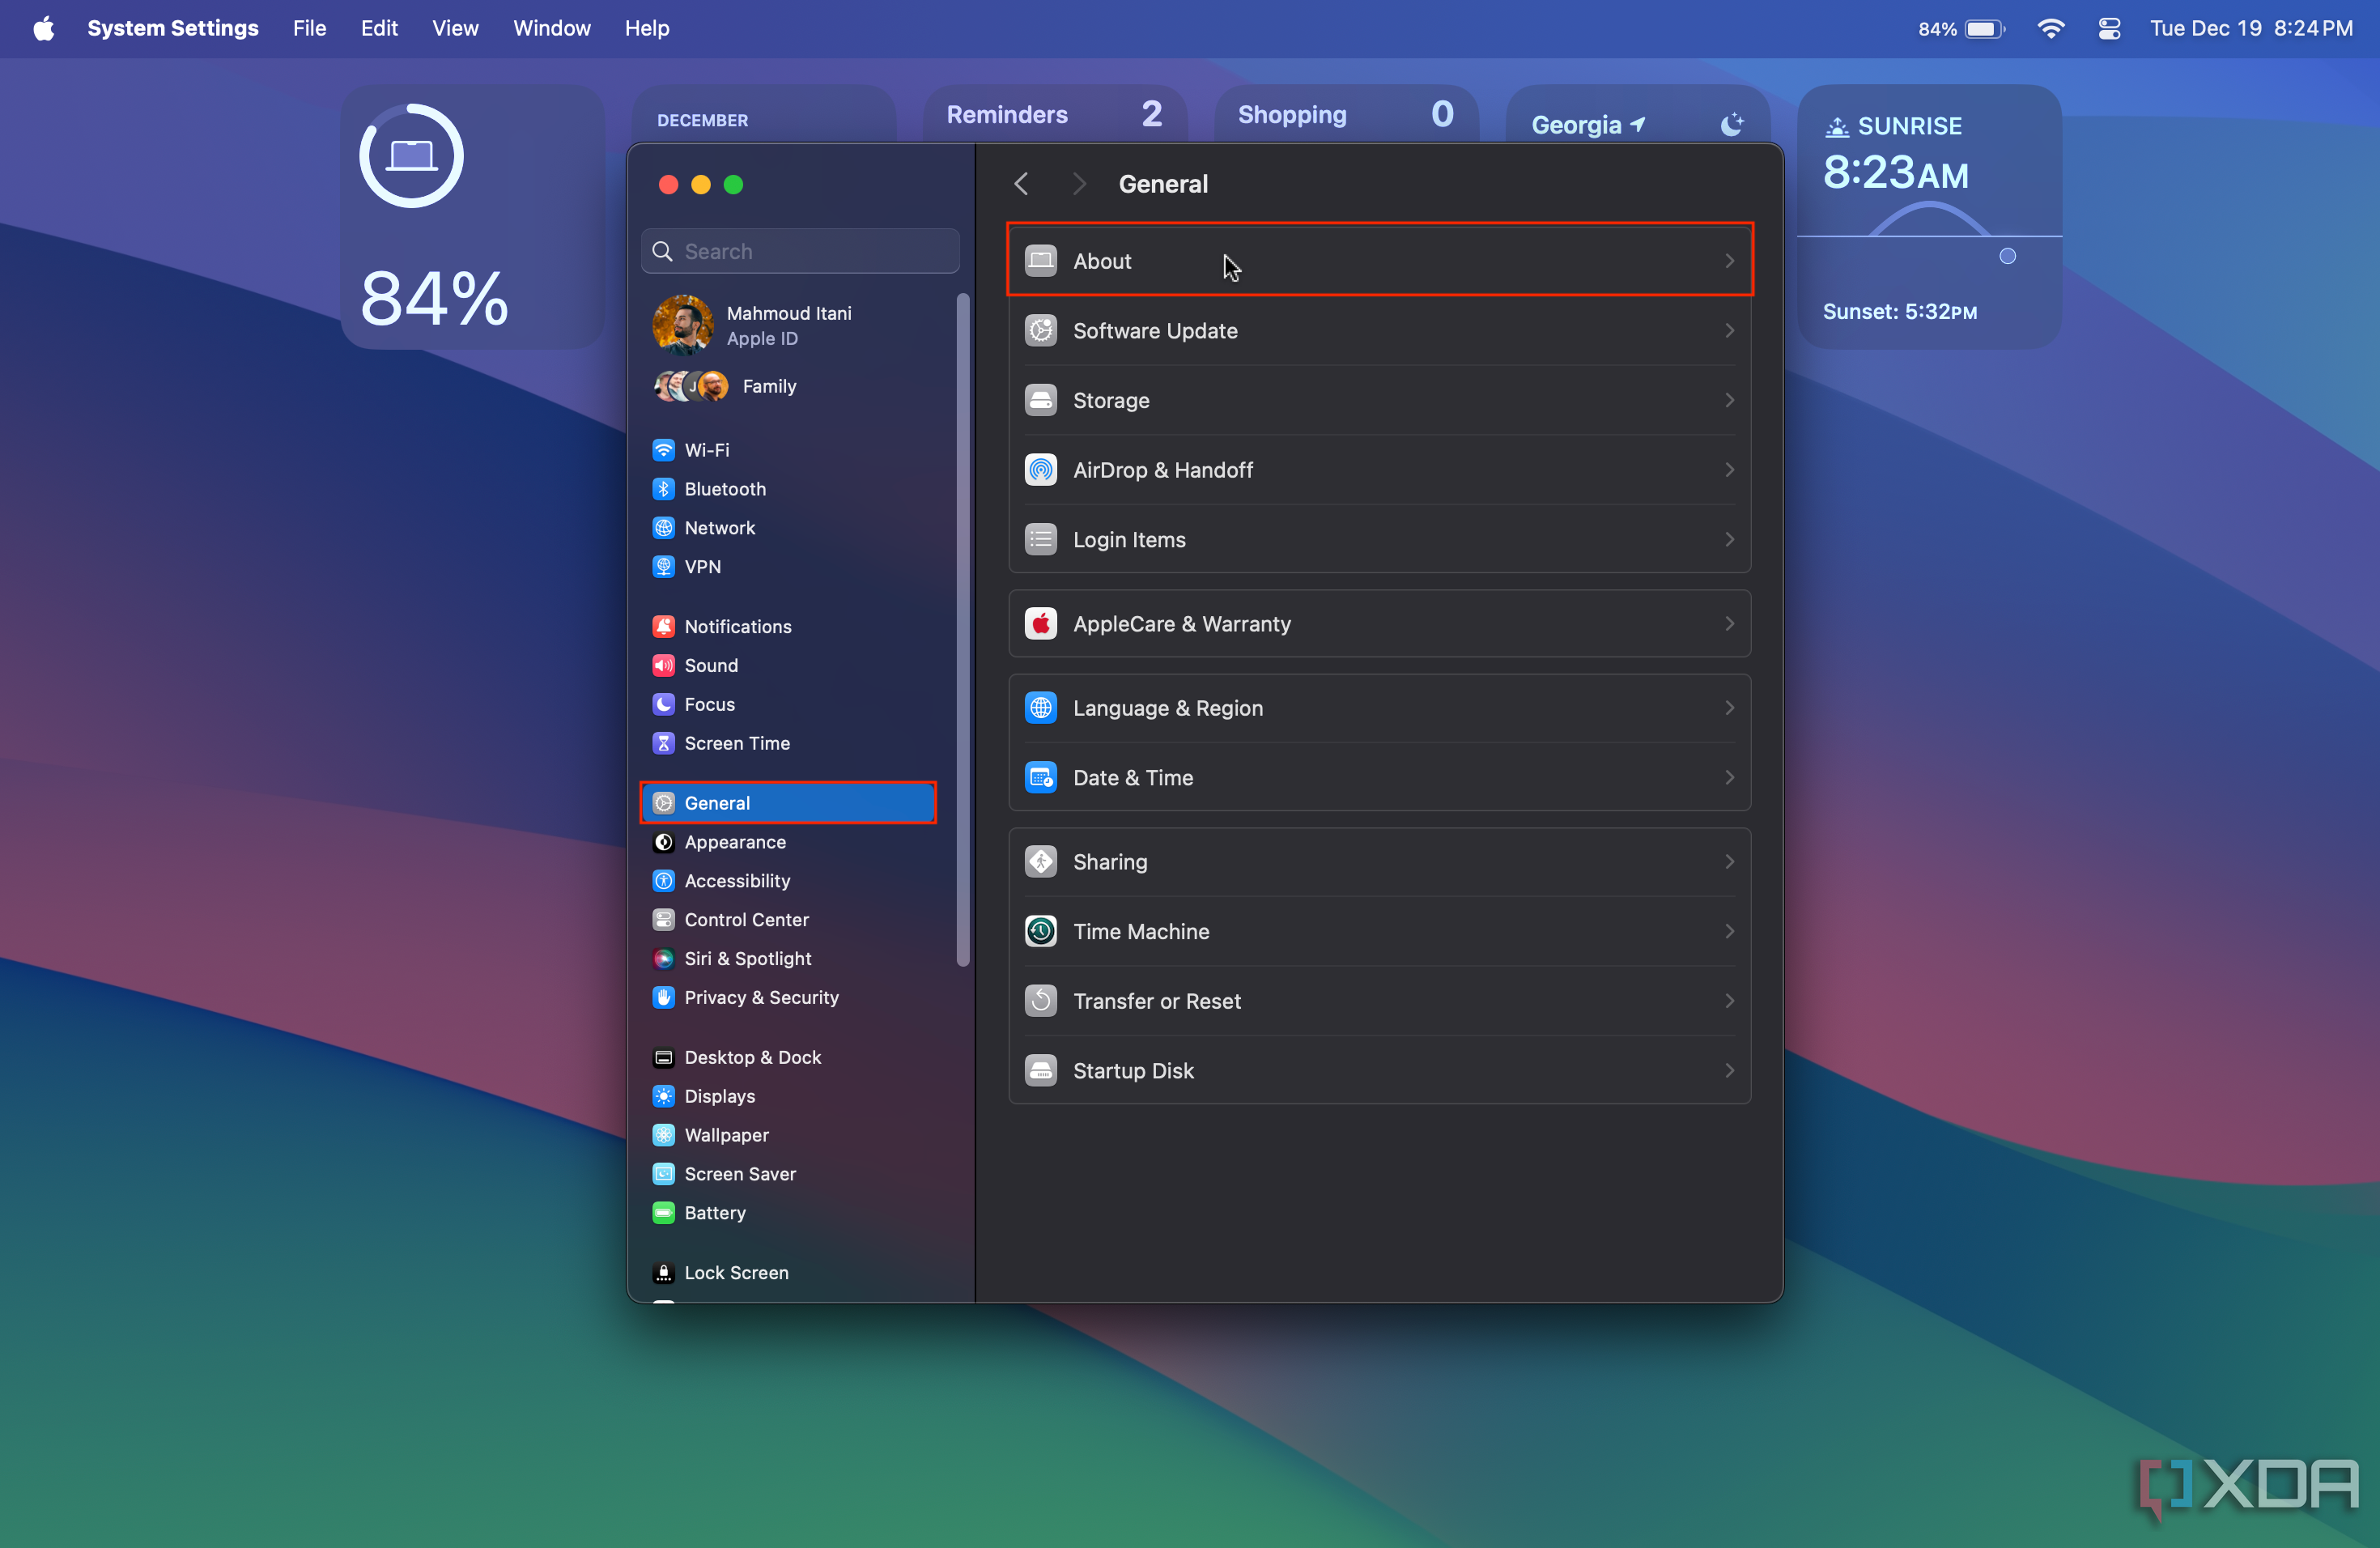Click the Transfer or Reset icon

pyautogui.click(x=1041, y=1001)
